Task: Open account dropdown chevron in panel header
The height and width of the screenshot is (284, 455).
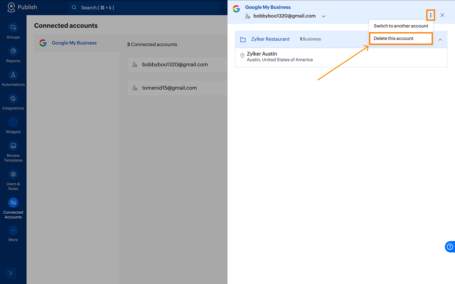Action: tap(324, 16)
